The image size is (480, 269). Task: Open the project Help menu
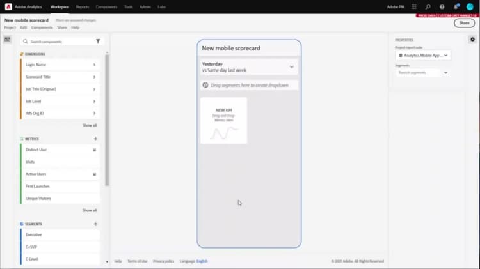75,27
